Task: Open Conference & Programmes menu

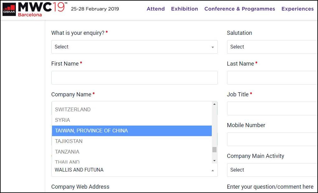Action: [x=240, y=9]
